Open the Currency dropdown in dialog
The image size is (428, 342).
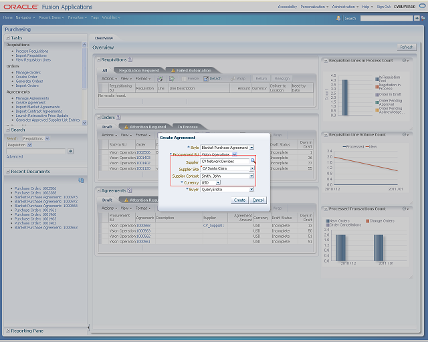point(218,182)
